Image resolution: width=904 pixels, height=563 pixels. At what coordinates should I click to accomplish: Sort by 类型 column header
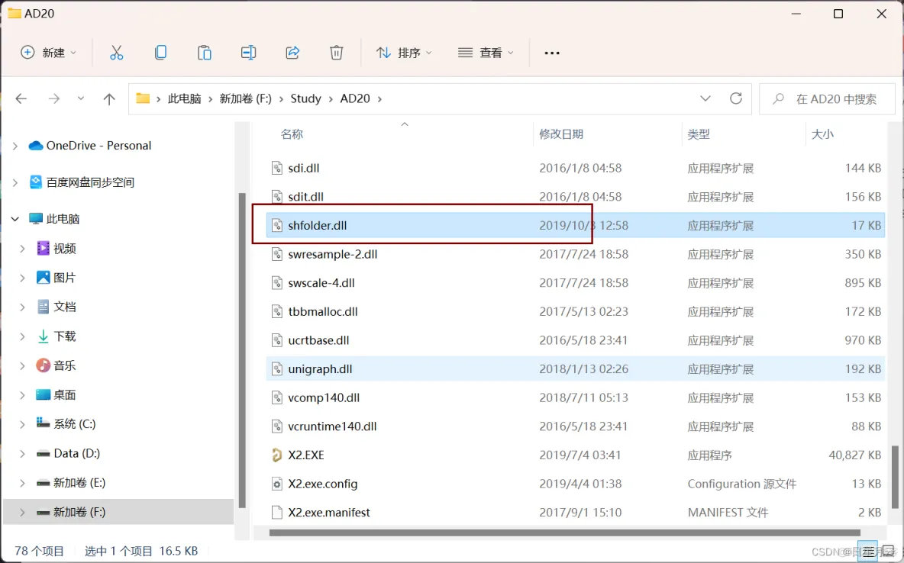[x=699, y=134]
